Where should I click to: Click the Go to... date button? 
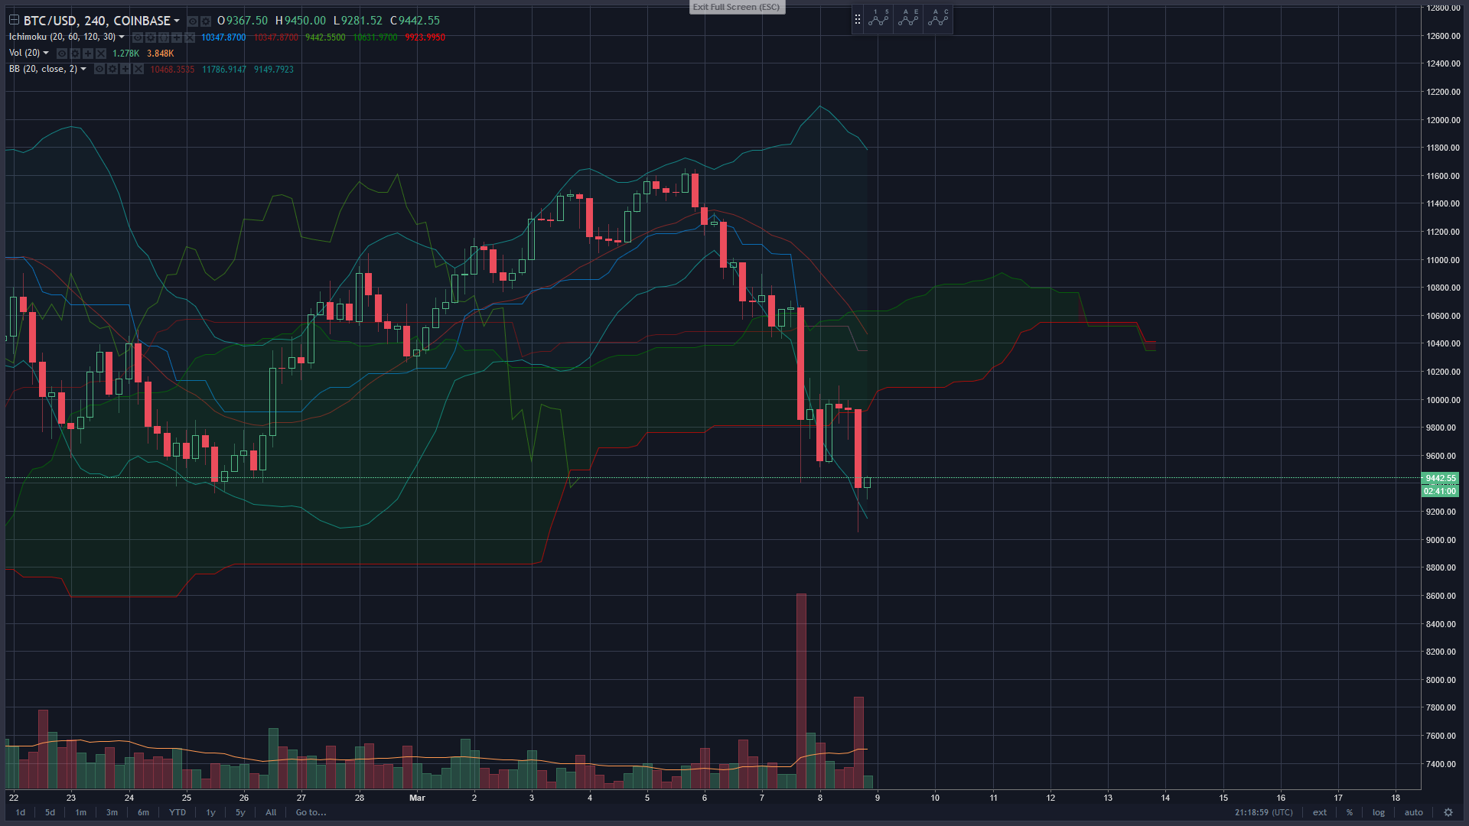[311, 812]
